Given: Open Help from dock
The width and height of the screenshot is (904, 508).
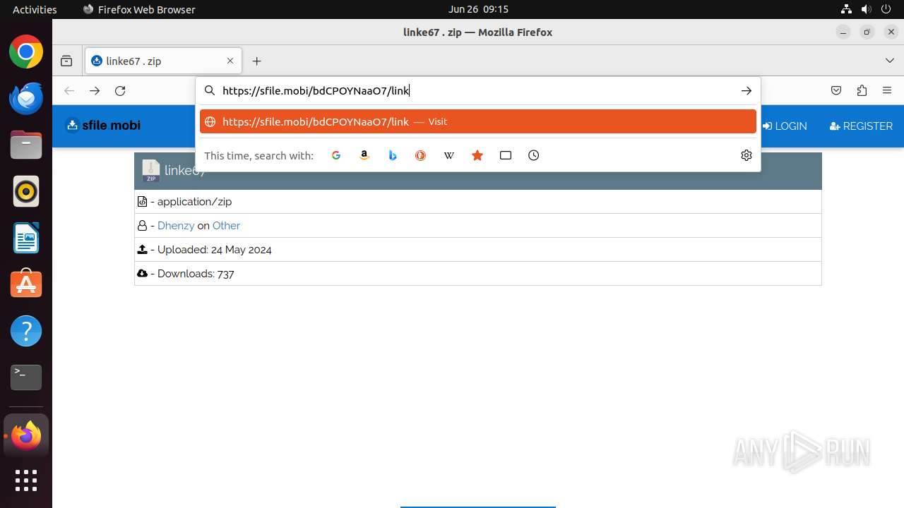Looking at the screenshot, I should 26,331.
